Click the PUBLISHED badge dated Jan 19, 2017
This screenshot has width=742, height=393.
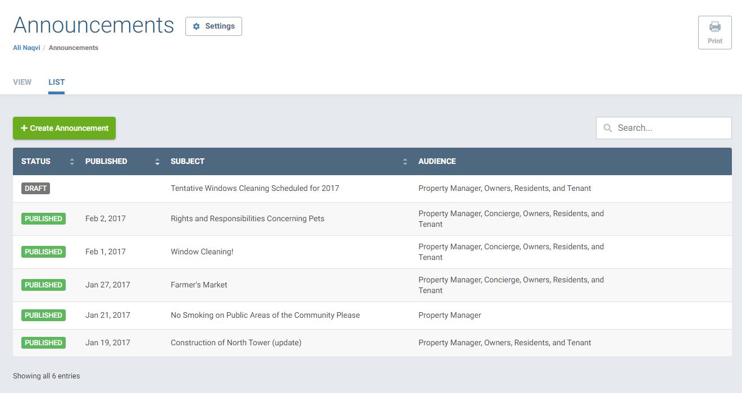coord(43,342)
